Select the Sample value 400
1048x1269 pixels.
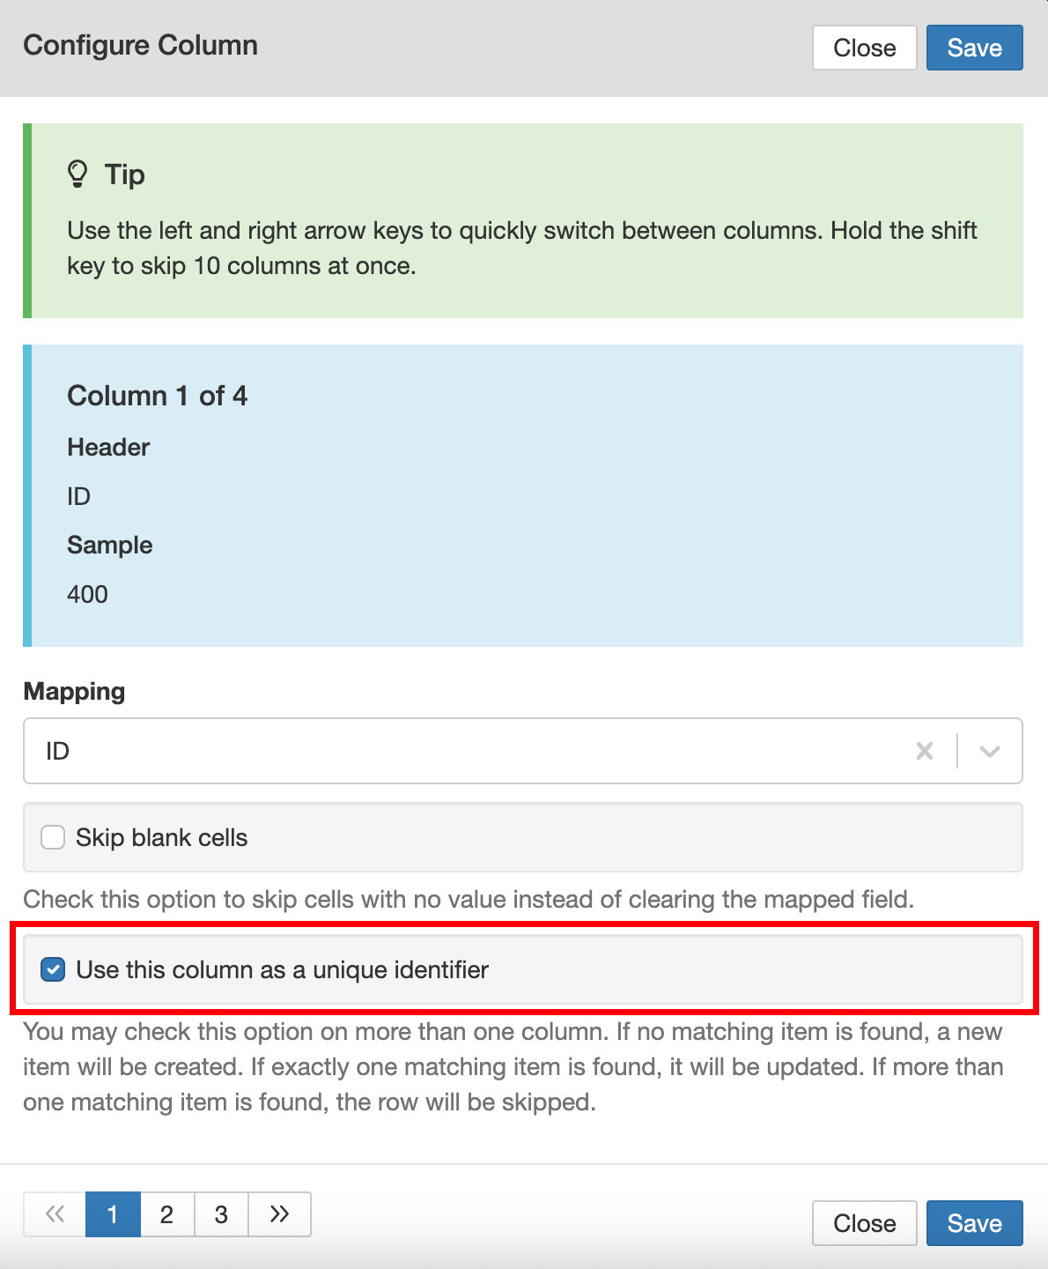(86, 594)
